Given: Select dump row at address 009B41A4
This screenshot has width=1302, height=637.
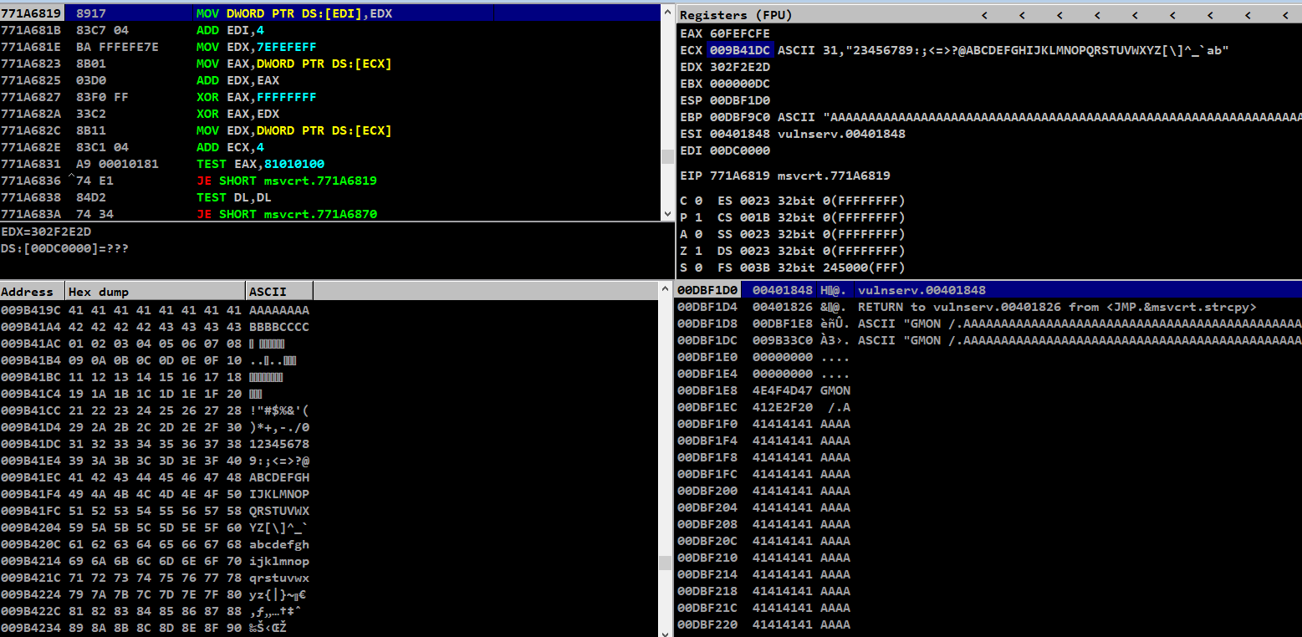Looking at the screenshot, I should click(329, 327).
